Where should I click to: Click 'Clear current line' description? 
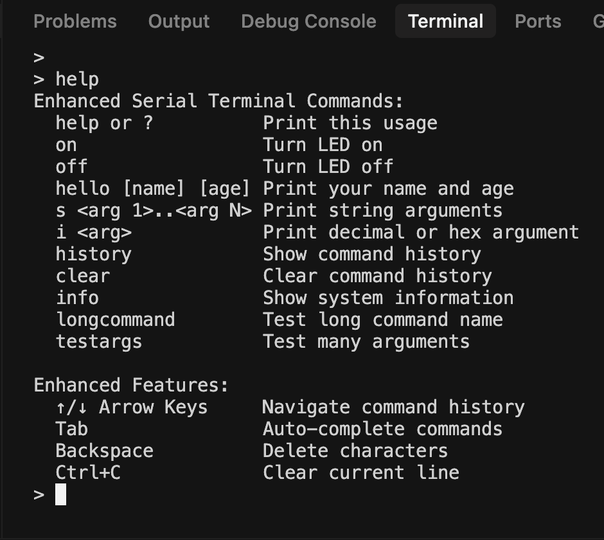click(x=361, y=473)
